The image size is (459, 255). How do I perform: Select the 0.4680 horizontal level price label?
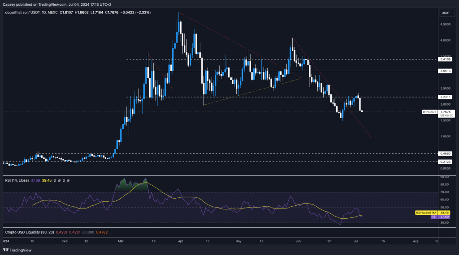click(445, 153)
